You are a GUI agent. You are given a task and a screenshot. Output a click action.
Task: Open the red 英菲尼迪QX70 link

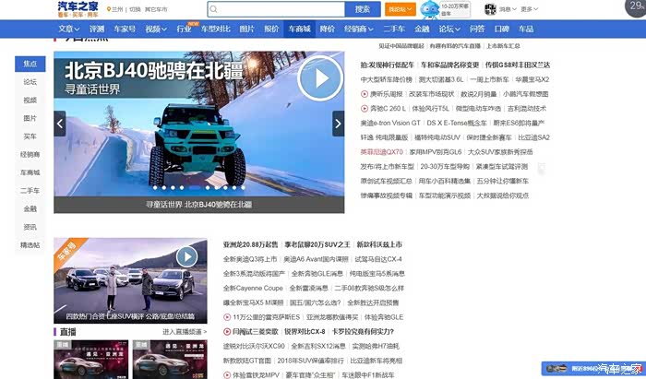[381, 150]
